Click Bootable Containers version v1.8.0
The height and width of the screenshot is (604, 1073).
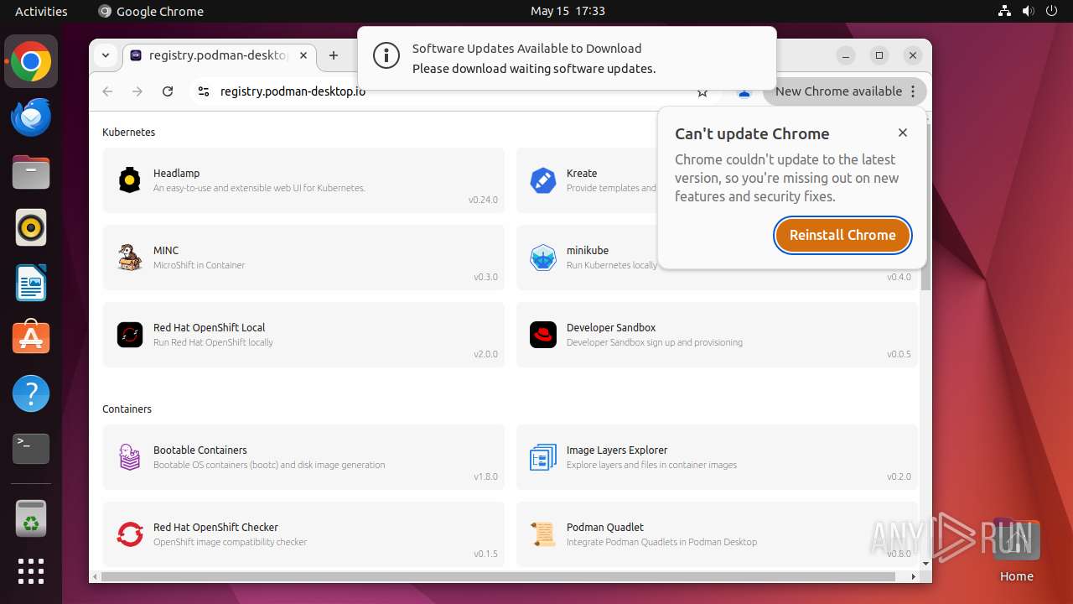(485, 477)
